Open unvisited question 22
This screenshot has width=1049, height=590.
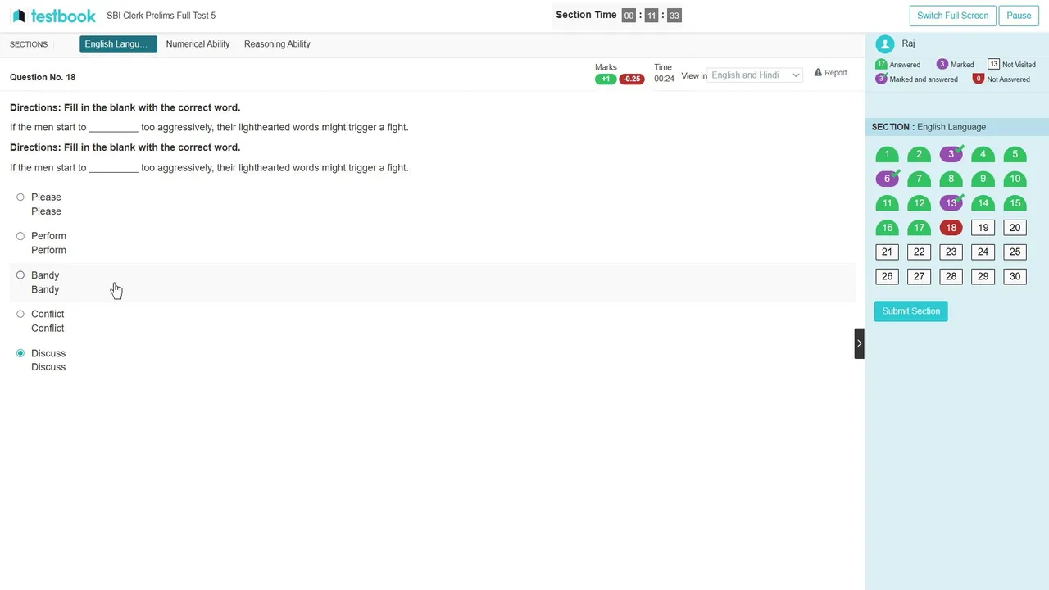(x=919, y=252)
